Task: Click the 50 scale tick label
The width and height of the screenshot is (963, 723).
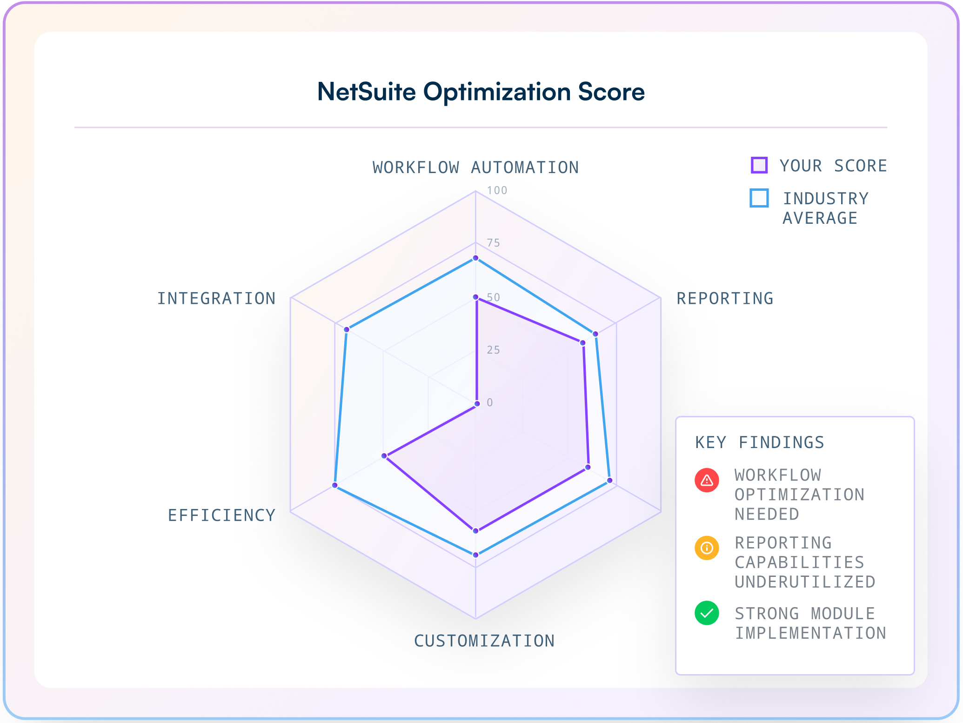Action: tap(493, 297)
